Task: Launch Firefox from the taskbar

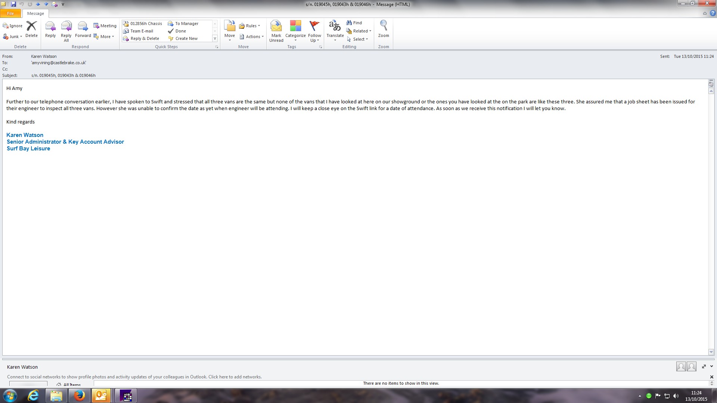Action: tap(79, 396)
